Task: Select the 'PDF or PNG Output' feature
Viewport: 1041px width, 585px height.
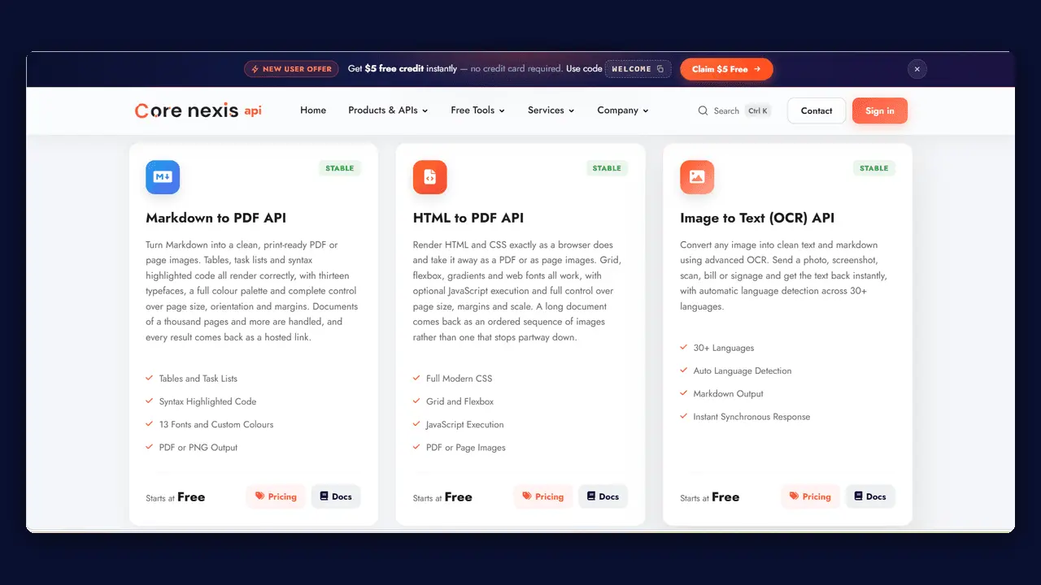Action: coord(192,448)
